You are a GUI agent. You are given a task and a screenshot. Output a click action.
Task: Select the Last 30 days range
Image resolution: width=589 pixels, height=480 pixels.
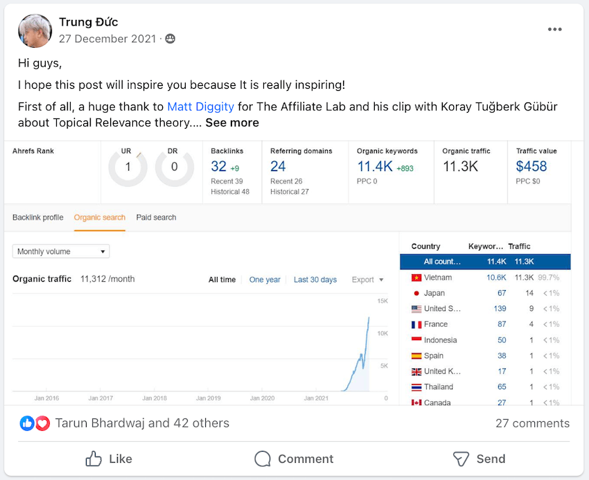pos(315,280)
